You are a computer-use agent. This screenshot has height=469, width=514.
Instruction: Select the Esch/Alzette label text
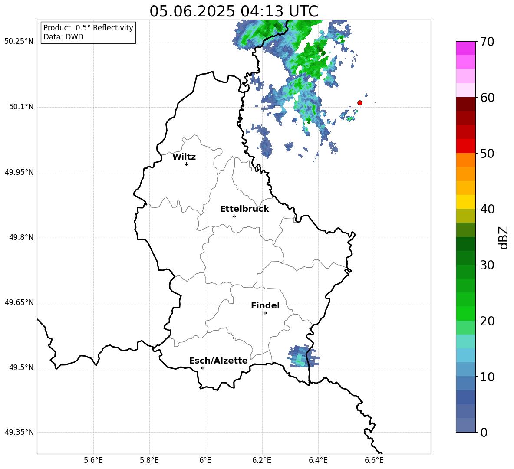(x=218, y=361)
